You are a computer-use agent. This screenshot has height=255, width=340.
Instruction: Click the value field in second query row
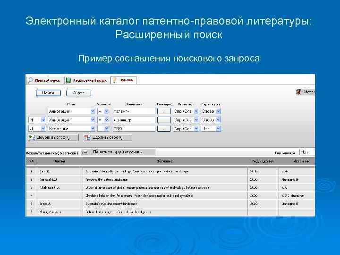[134, 120]
